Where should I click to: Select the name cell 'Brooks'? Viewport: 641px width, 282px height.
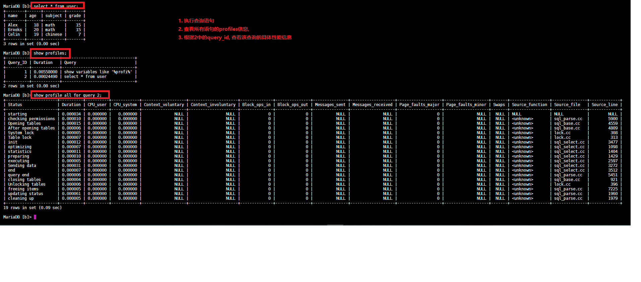click(x=15, y=30)
